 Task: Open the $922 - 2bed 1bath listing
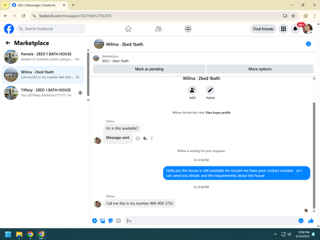click(x=115, y=61)
